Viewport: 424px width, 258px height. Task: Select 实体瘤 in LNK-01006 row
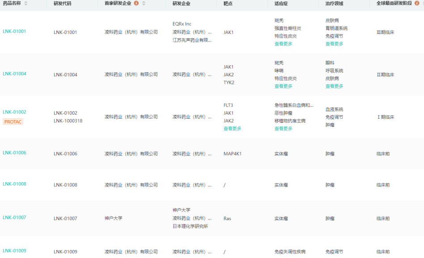(x=281, y=154)
